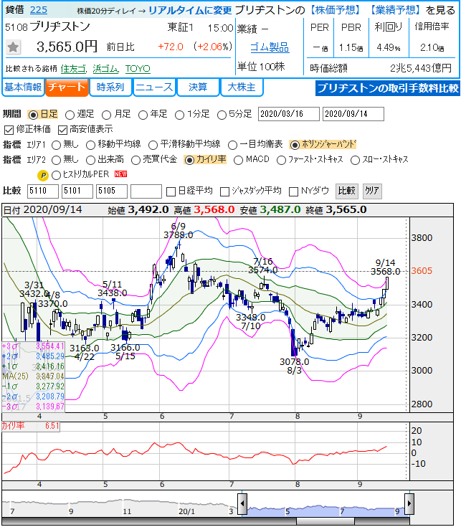Click the カイリ率 6.51 legend
Screen dimensions: 461x527
[30, 426]
